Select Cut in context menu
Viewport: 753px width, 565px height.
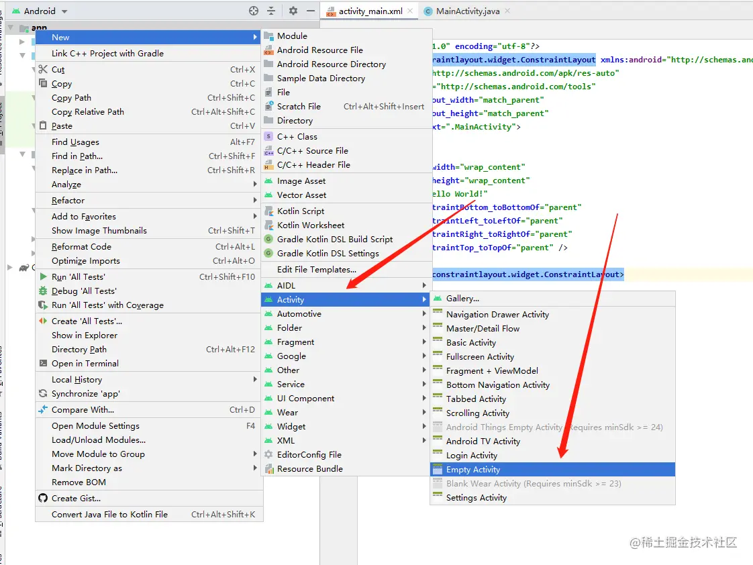click(x=149, y=69)
